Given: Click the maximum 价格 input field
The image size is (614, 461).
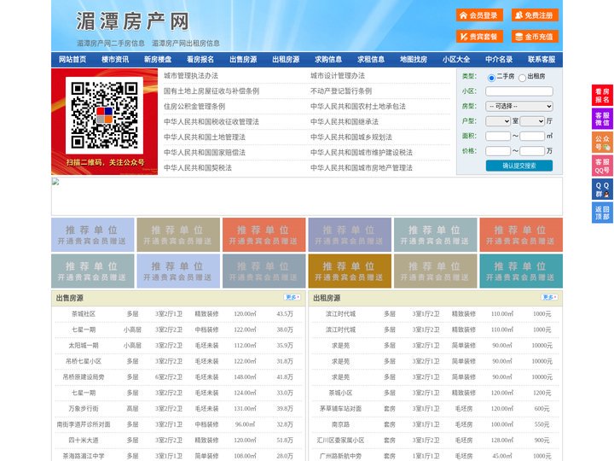Looking at the screenshot, I should pos(532,151).
